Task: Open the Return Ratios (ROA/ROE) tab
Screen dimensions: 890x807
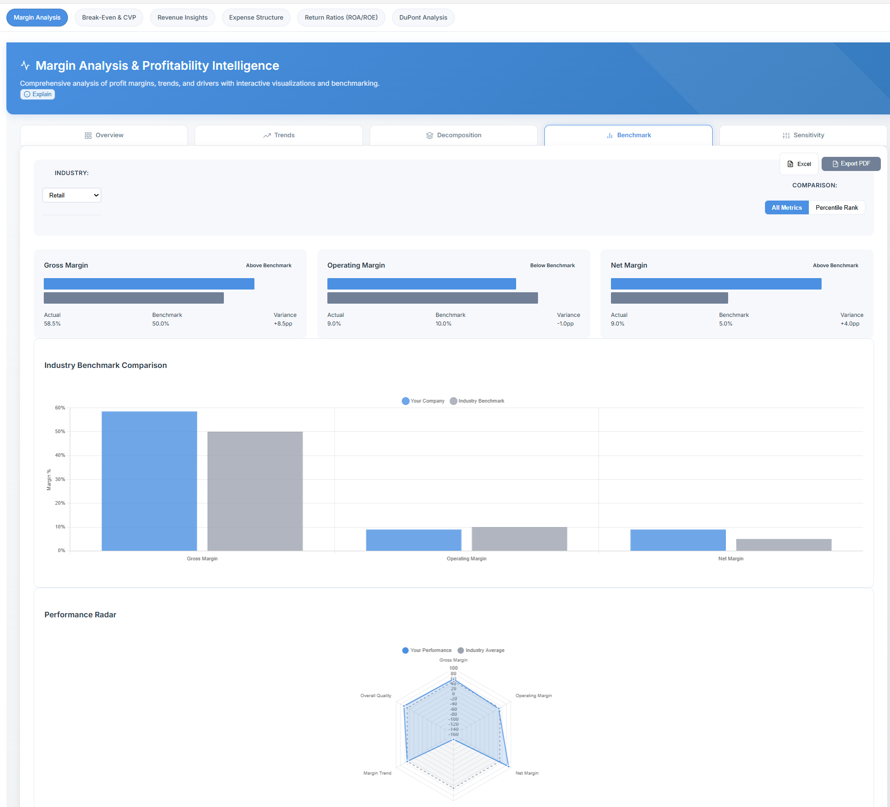Action: point(341,17)
